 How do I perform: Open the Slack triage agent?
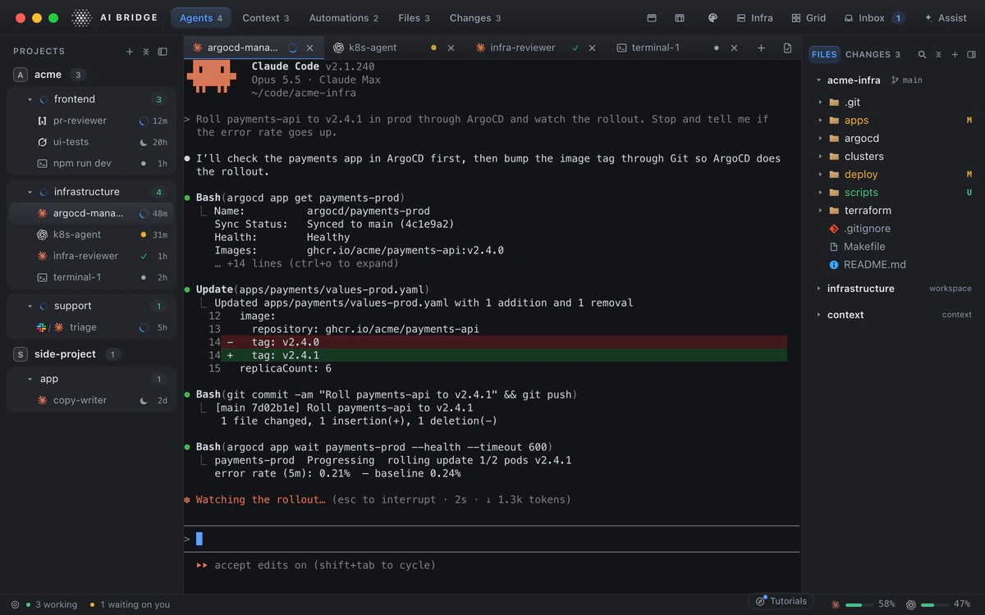[91, 327]
